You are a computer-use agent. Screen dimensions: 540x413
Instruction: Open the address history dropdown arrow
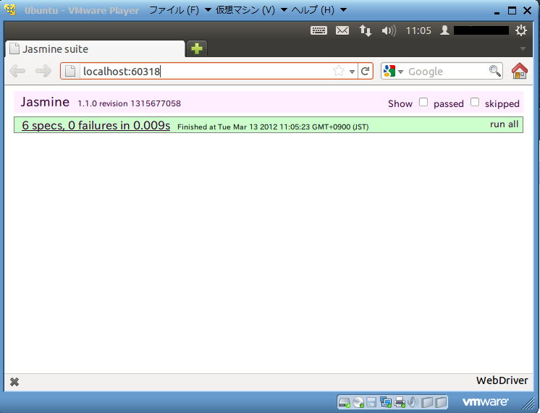352,72
